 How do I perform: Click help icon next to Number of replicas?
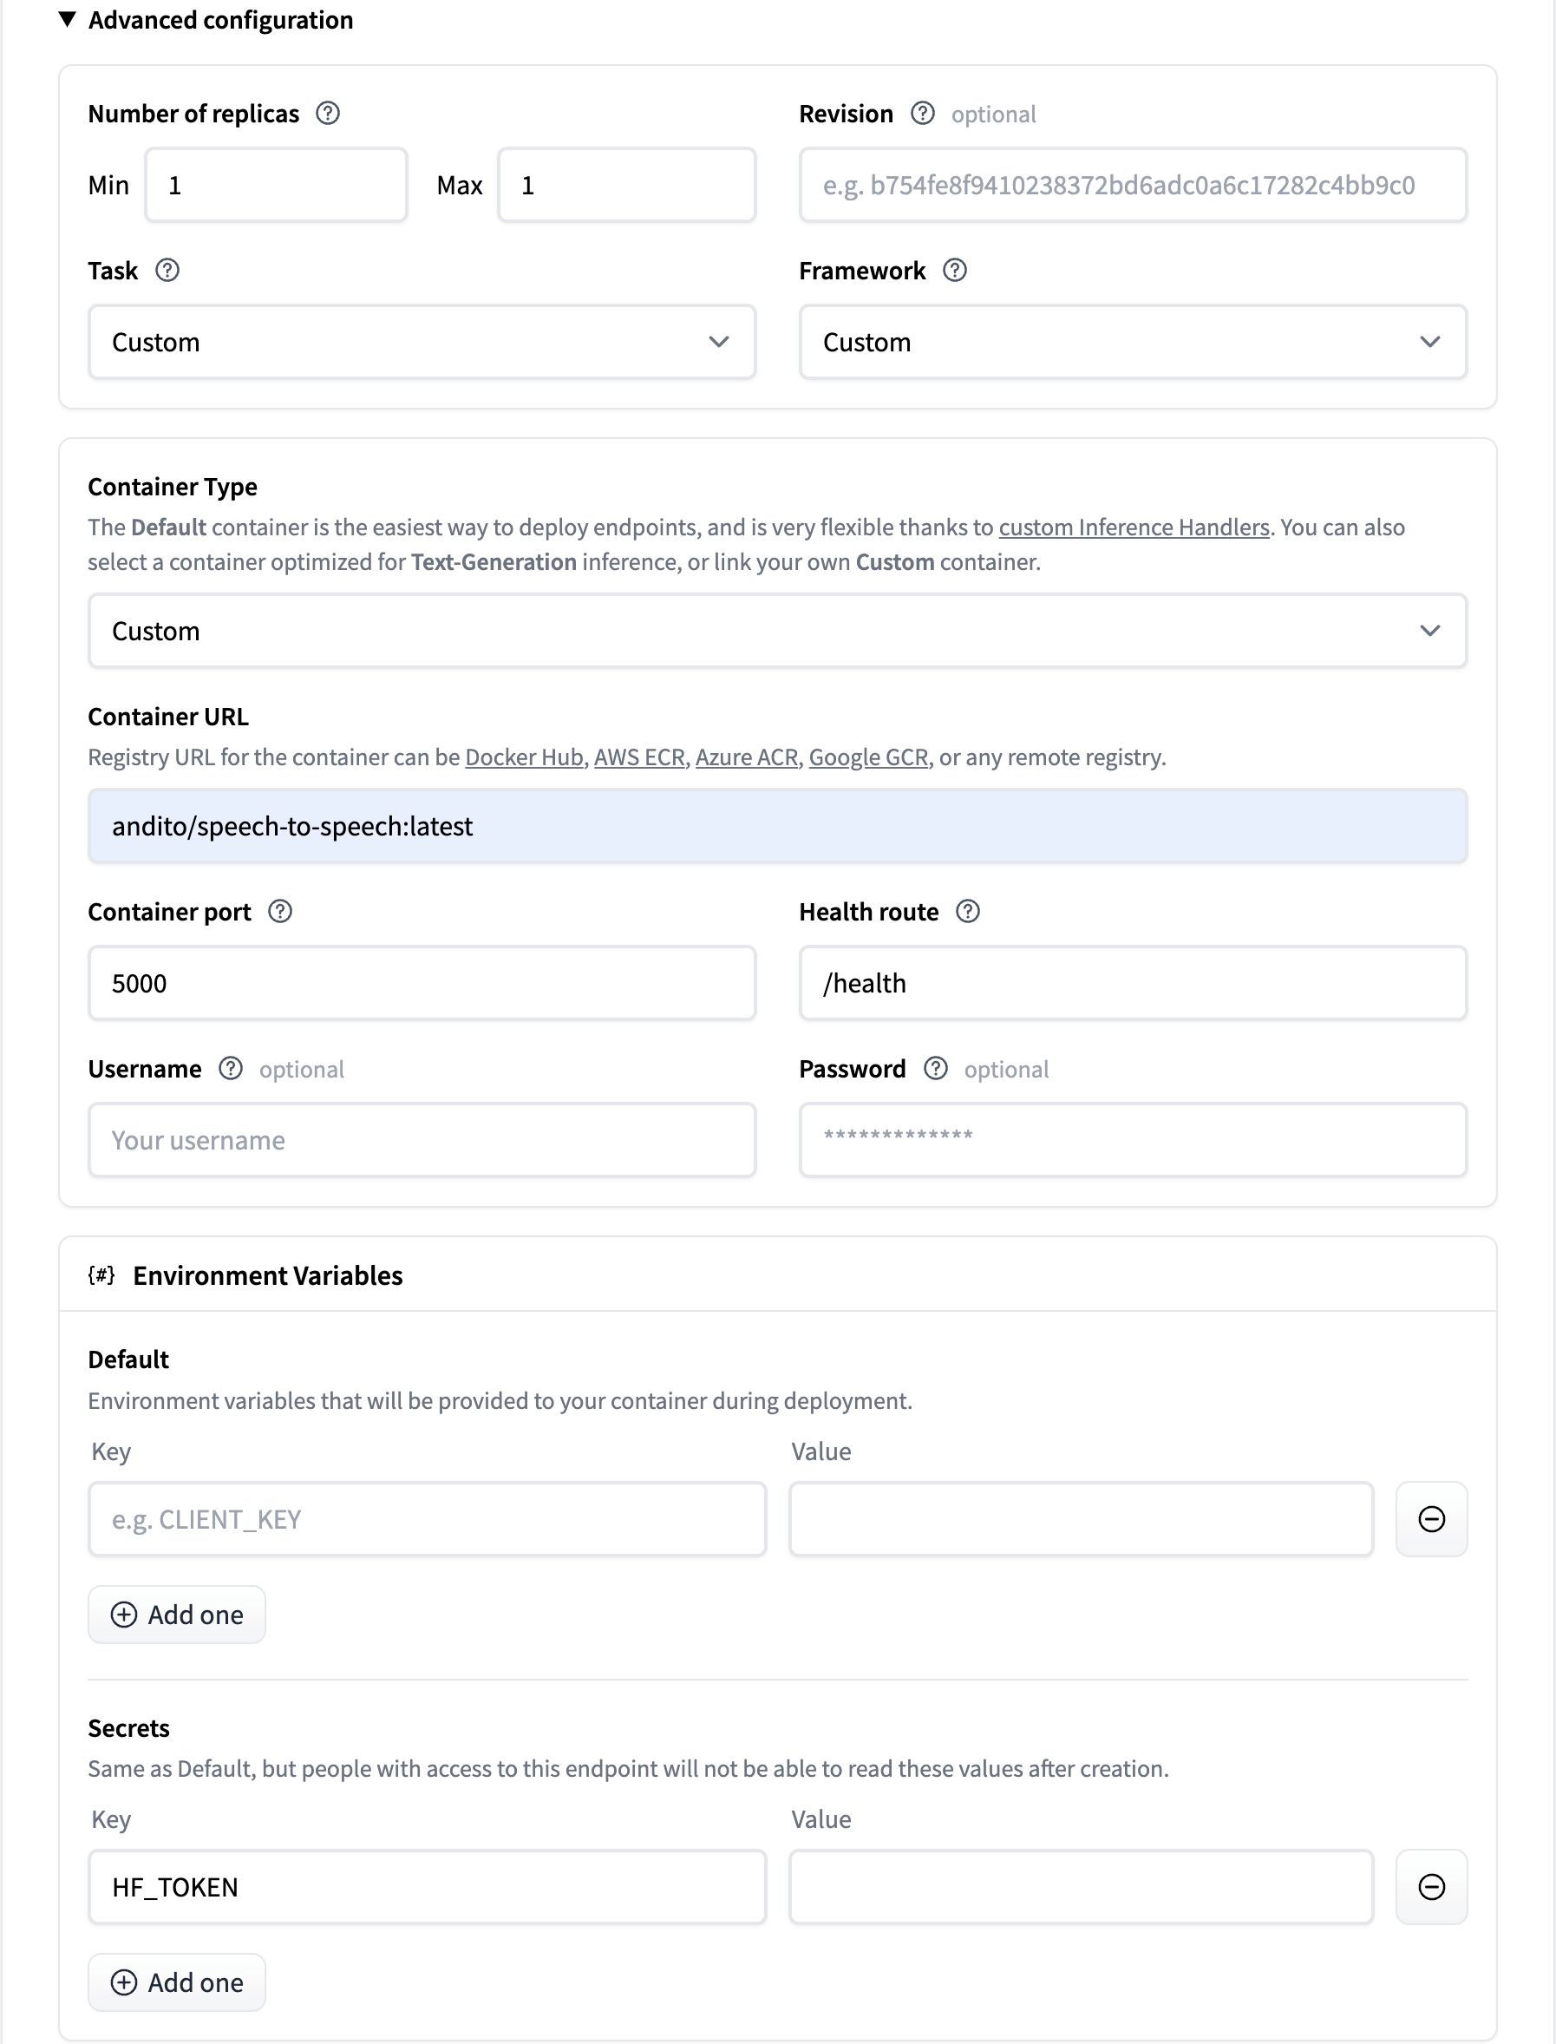[x=327, y=113]
